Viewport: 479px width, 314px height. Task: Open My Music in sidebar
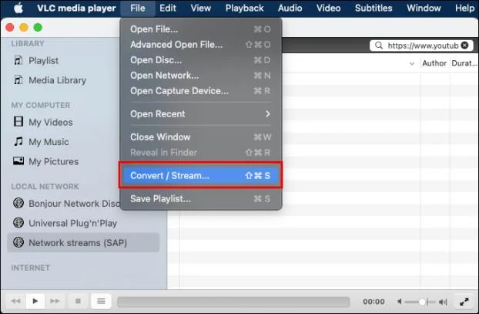(49, 142)
